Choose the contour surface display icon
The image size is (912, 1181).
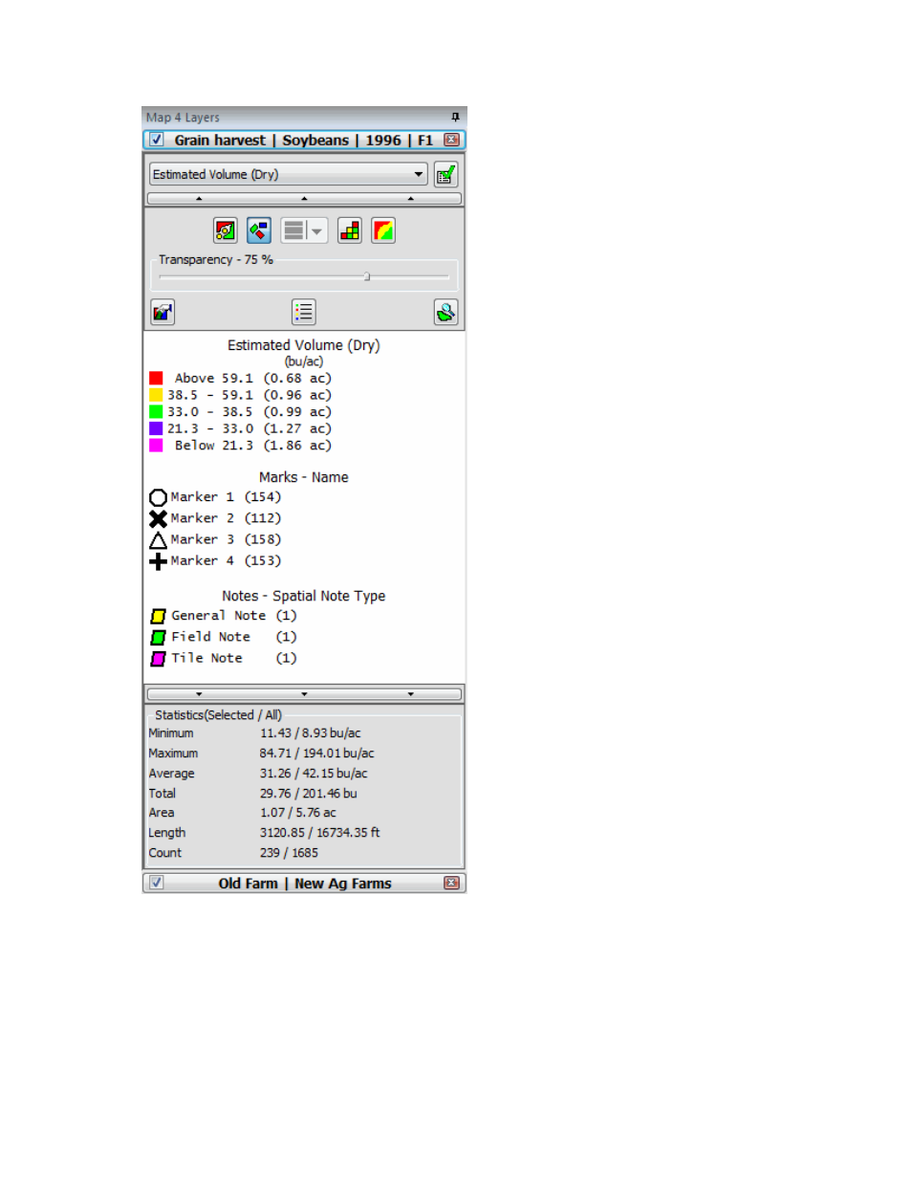383,230
